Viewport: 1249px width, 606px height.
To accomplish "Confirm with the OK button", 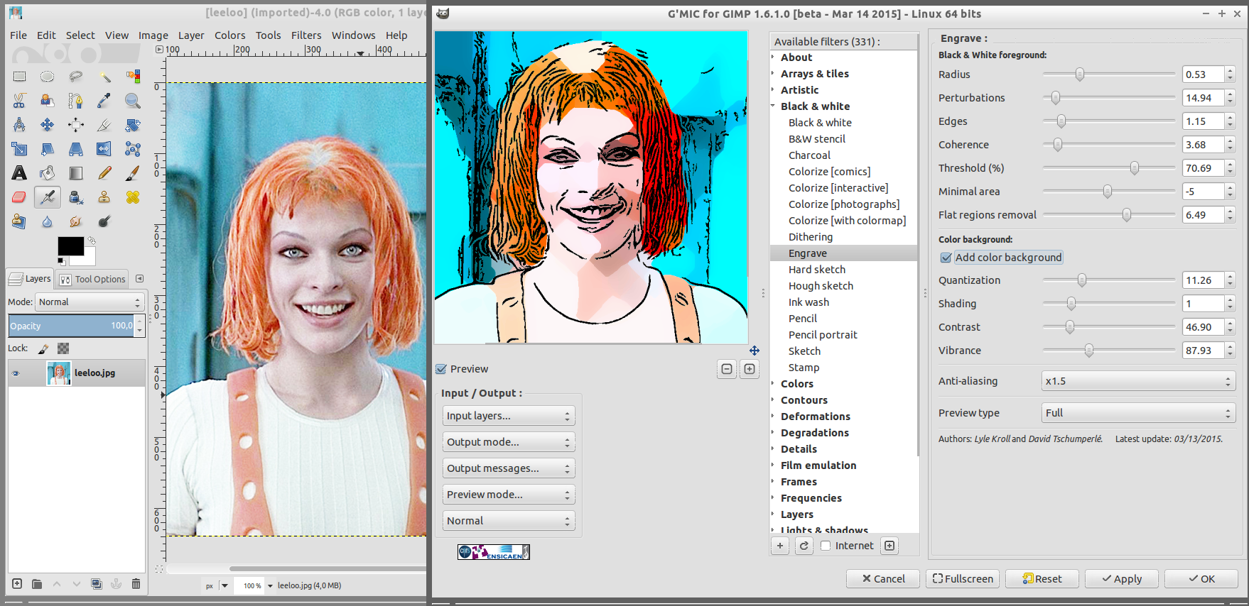I will pyautogui.click(x=1201, y=579).
